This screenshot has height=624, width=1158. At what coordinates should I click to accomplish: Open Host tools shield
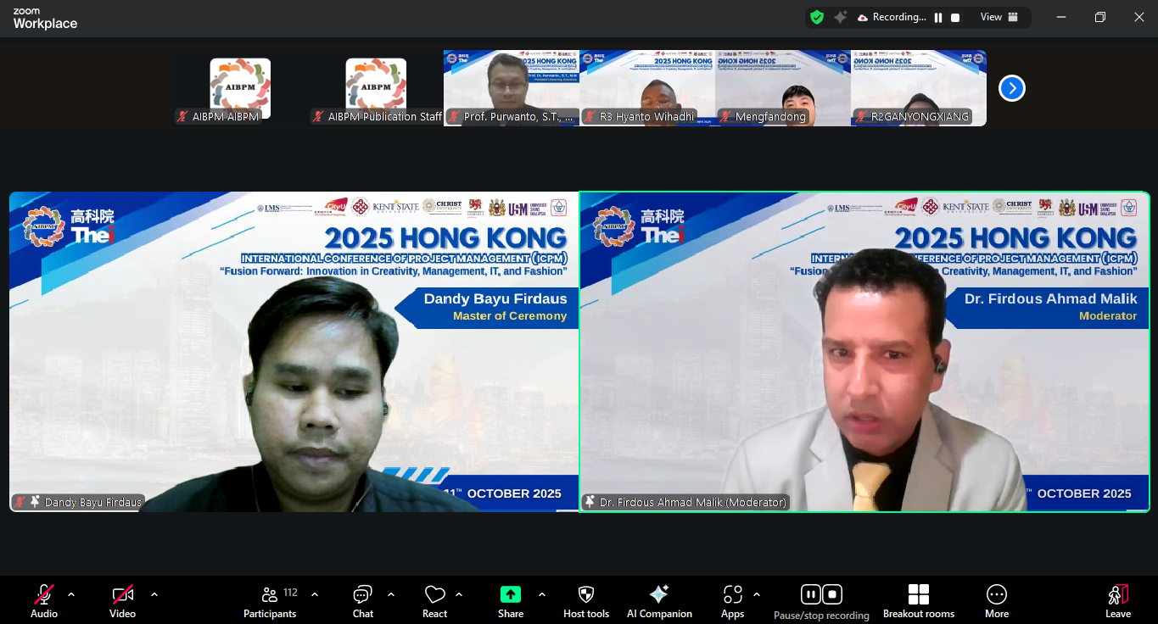[585, 601]
